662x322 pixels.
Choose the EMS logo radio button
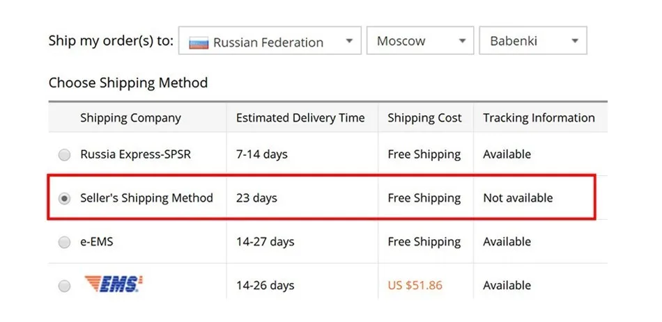[x=64, y=286]
